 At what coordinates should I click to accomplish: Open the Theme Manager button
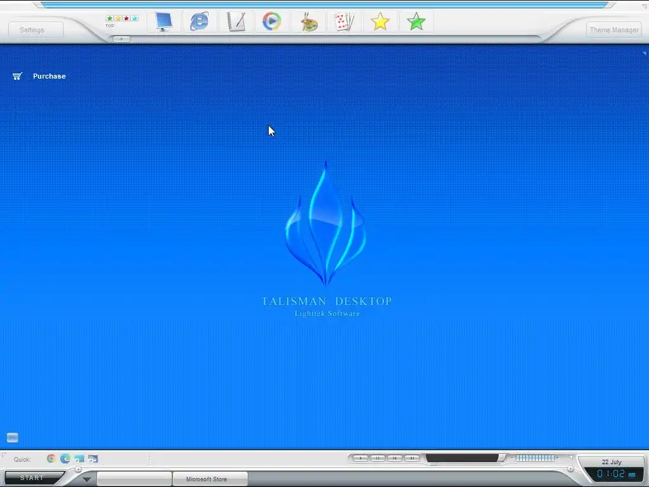(614, 30)
